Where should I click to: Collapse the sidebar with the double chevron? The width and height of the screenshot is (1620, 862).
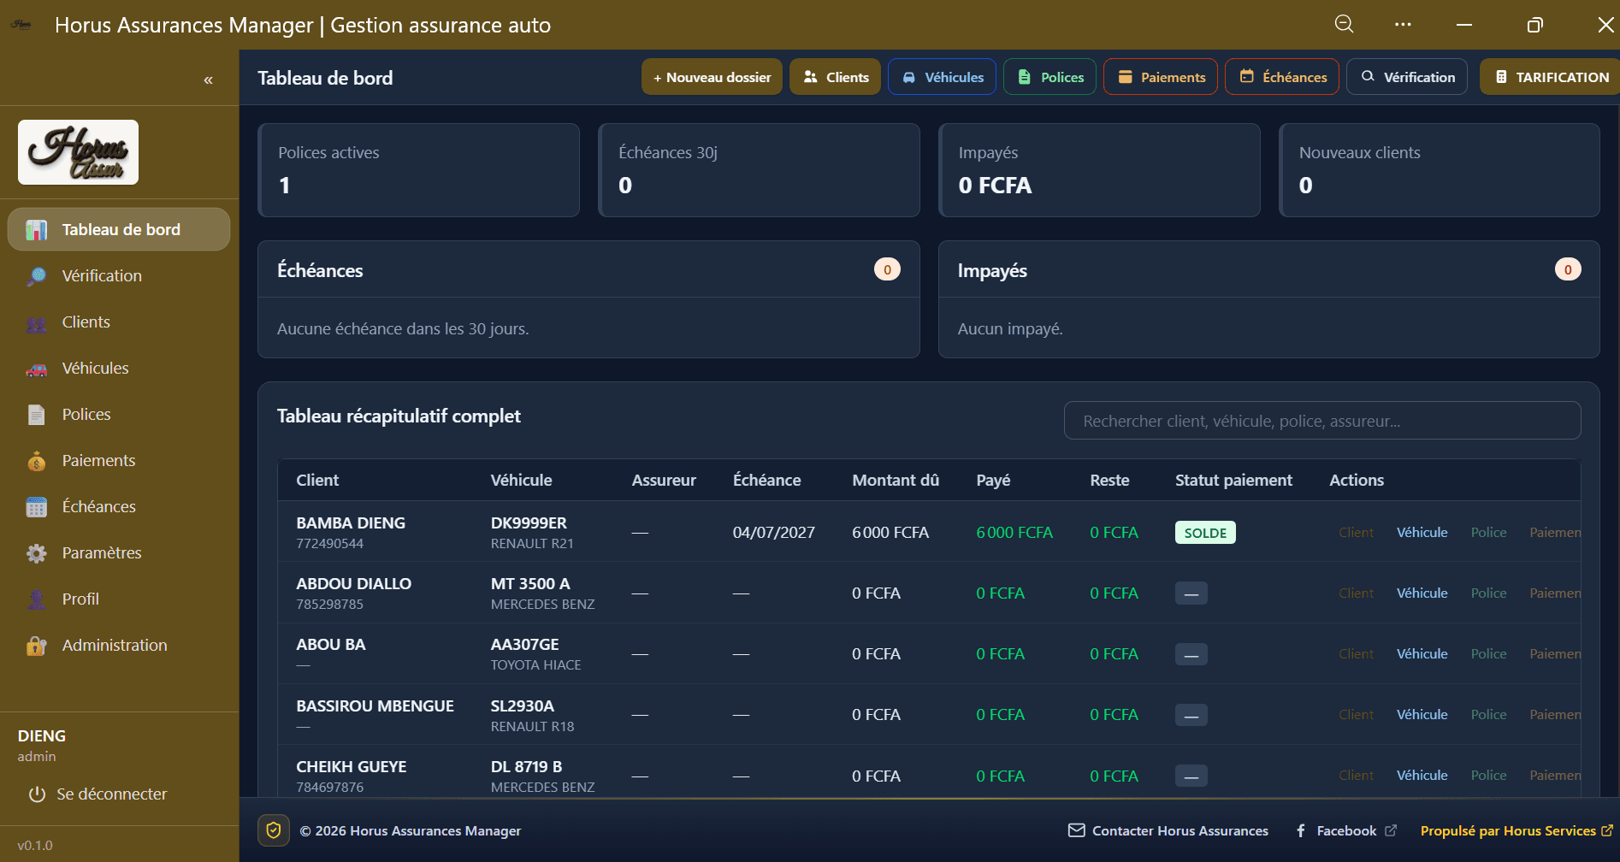click(x=208, y=80)
